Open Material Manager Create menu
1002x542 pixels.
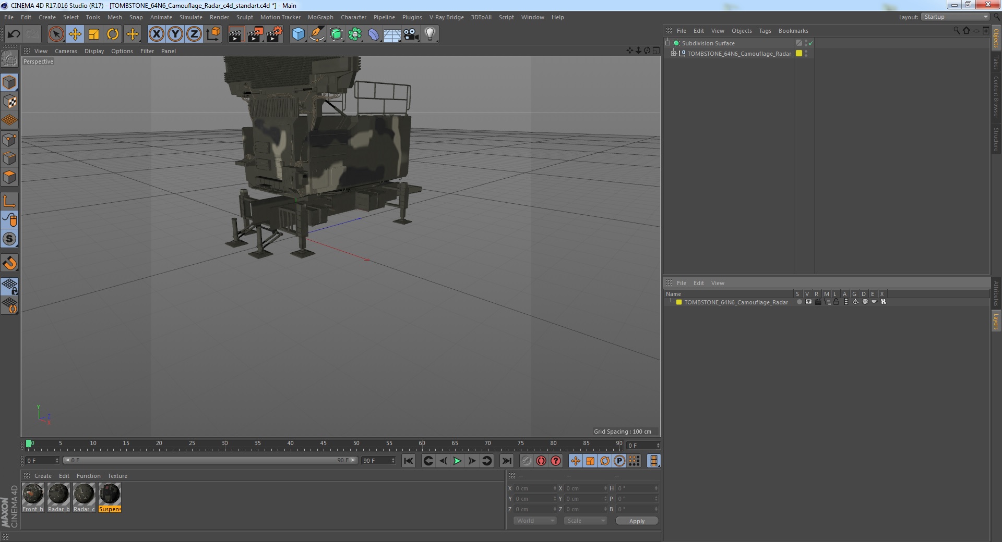43,476
